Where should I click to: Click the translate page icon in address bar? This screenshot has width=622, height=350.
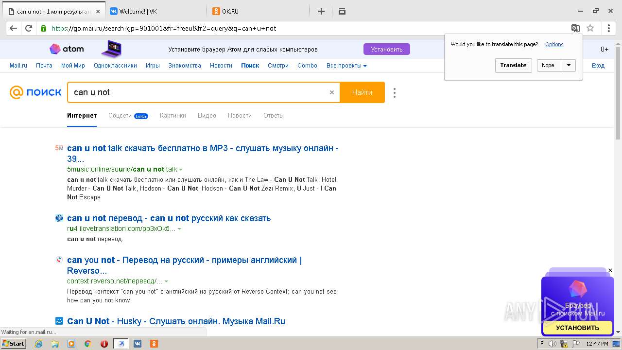tap(575, 28)
